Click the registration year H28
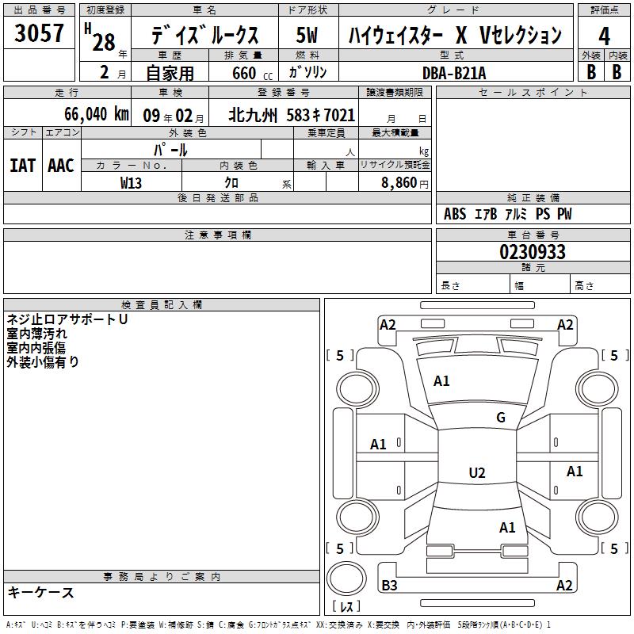Image resolution: width=634 pixels, height=634 pixels. click(x=101, y=38)
